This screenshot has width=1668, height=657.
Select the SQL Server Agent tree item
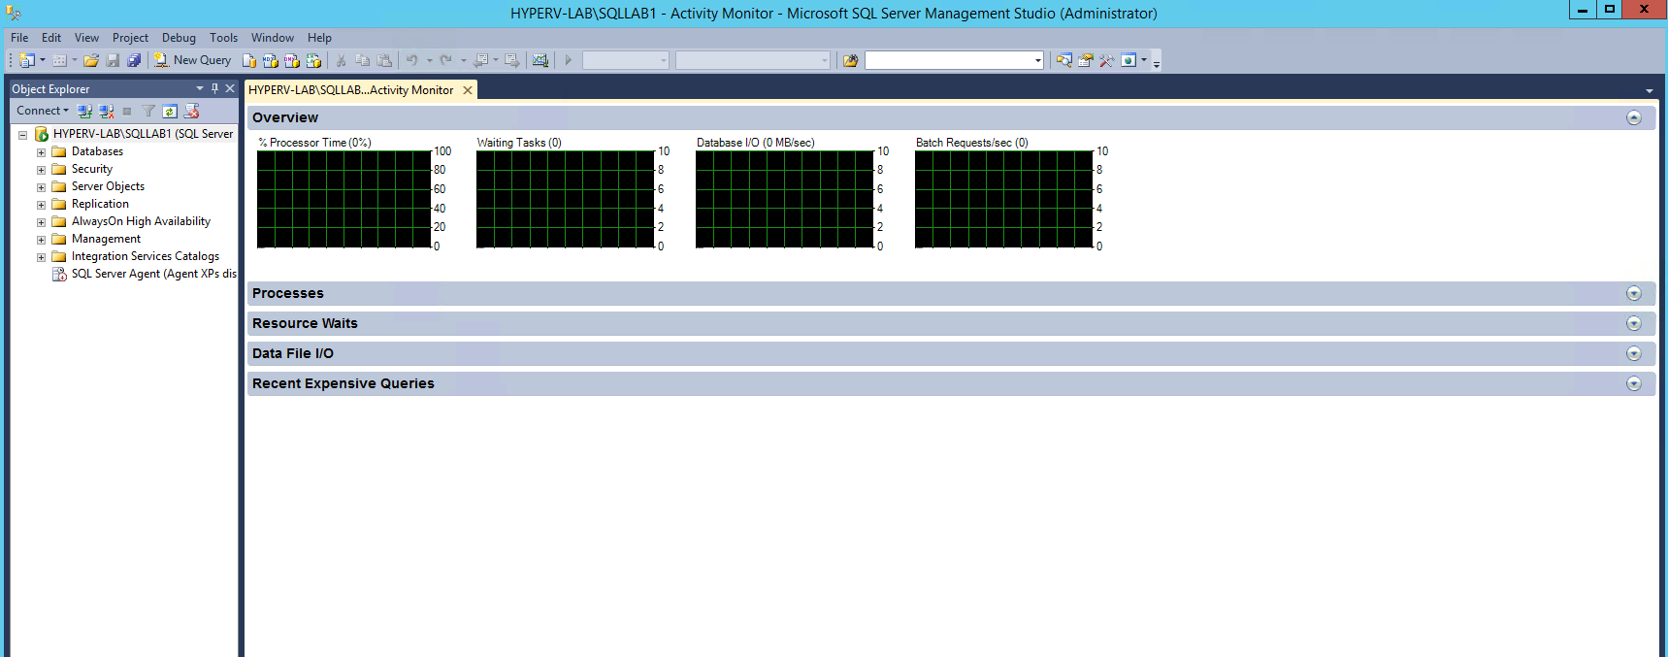coord(145,274)
